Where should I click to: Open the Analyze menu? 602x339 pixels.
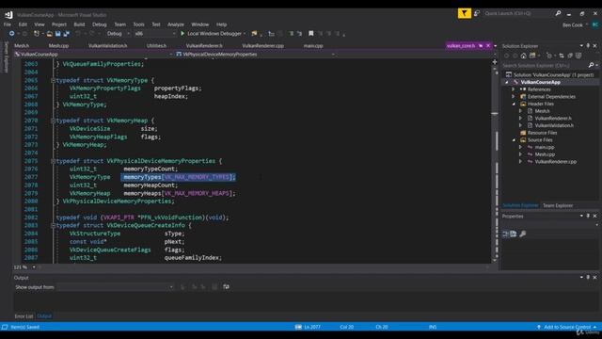(176, 24)
